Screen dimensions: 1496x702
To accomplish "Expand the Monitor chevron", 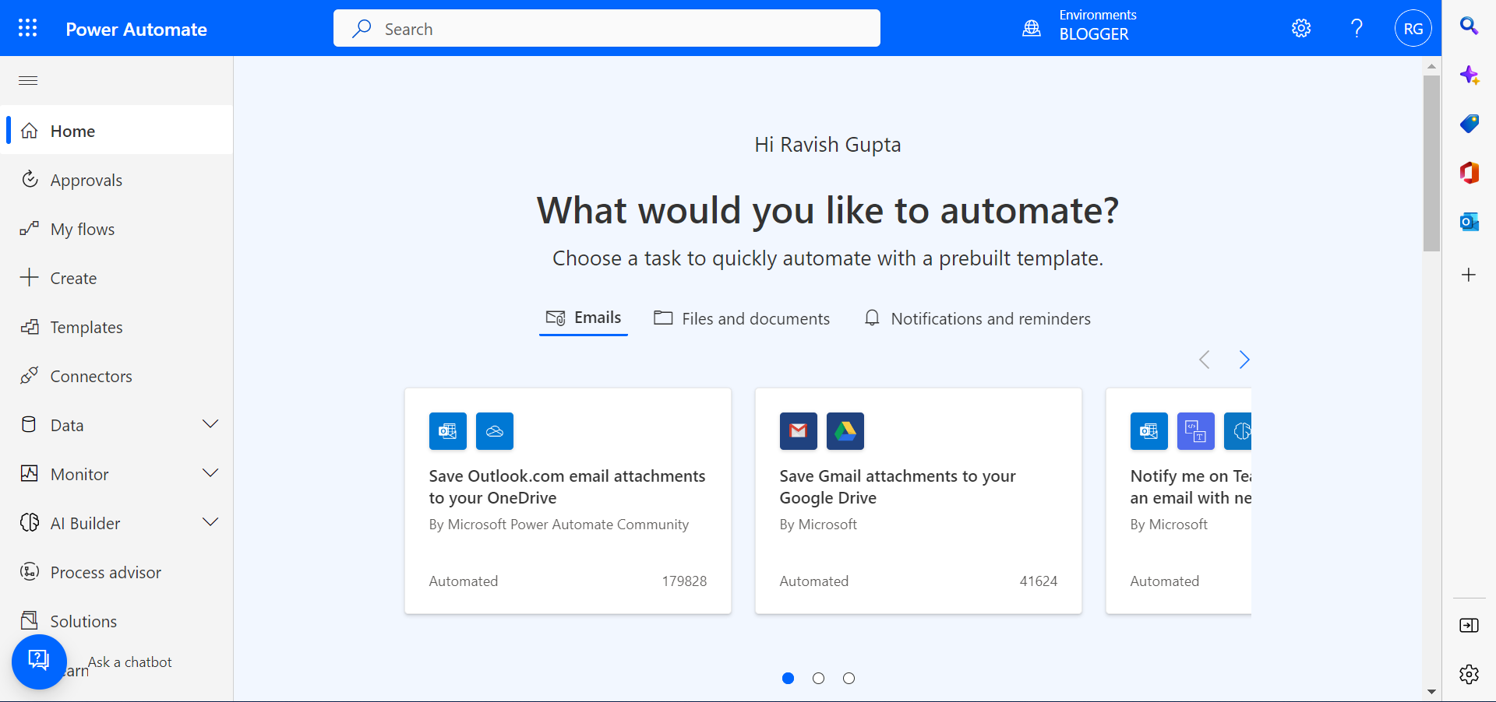I will point(210,473).
